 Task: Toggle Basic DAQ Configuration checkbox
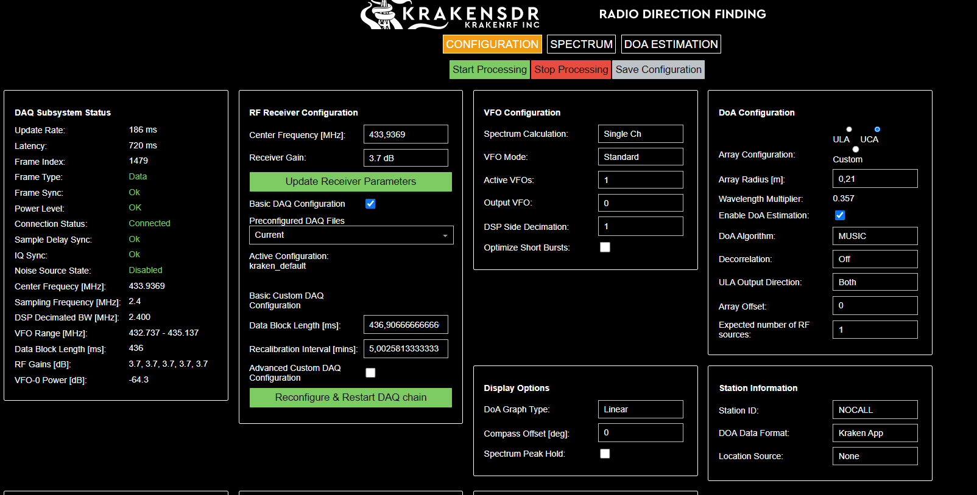[370, 204]
